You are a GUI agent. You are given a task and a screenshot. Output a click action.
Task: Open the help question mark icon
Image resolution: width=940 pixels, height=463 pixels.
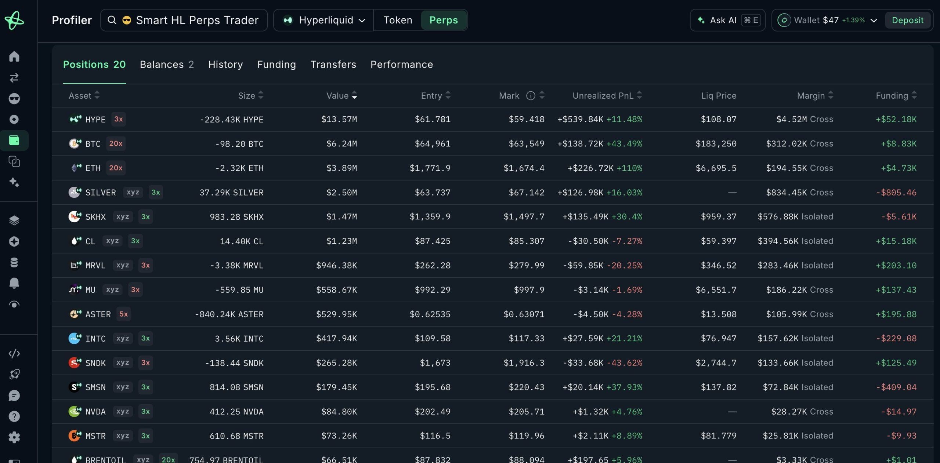tap(14, 416)
